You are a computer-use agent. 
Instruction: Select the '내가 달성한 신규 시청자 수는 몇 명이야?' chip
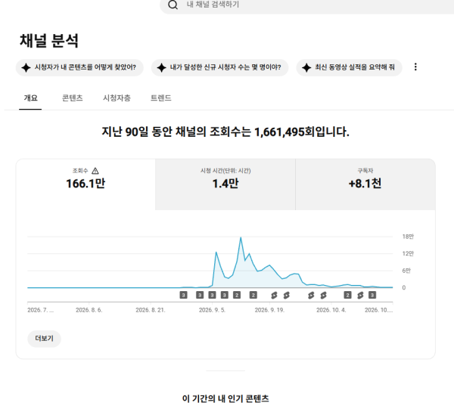219,67
